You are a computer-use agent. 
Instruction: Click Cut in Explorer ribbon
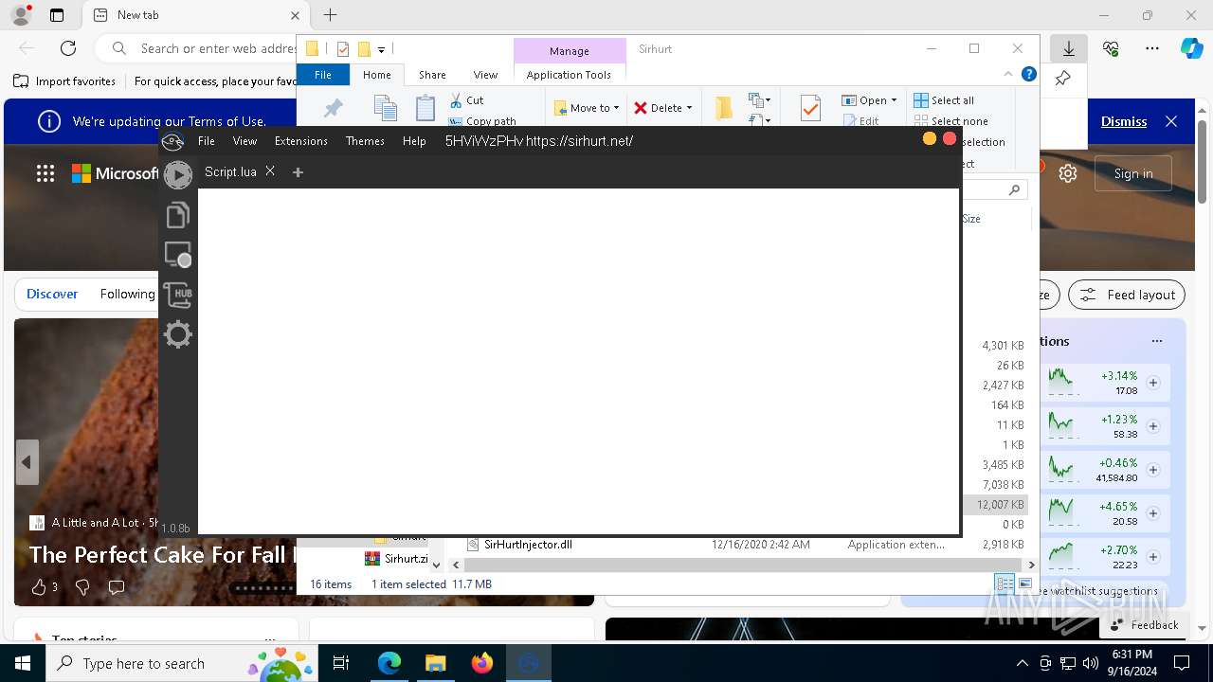click(x=466, y=100)
